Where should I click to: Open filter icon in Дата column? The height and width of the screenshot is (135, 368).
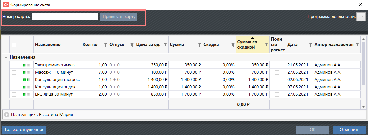pos(310,45)
